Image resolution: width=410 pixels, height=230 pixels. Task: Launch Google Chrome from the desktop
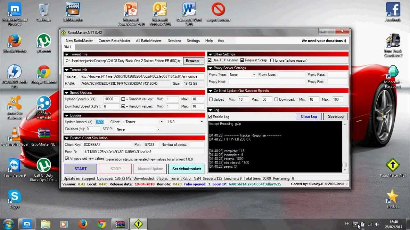coord(44,75)
